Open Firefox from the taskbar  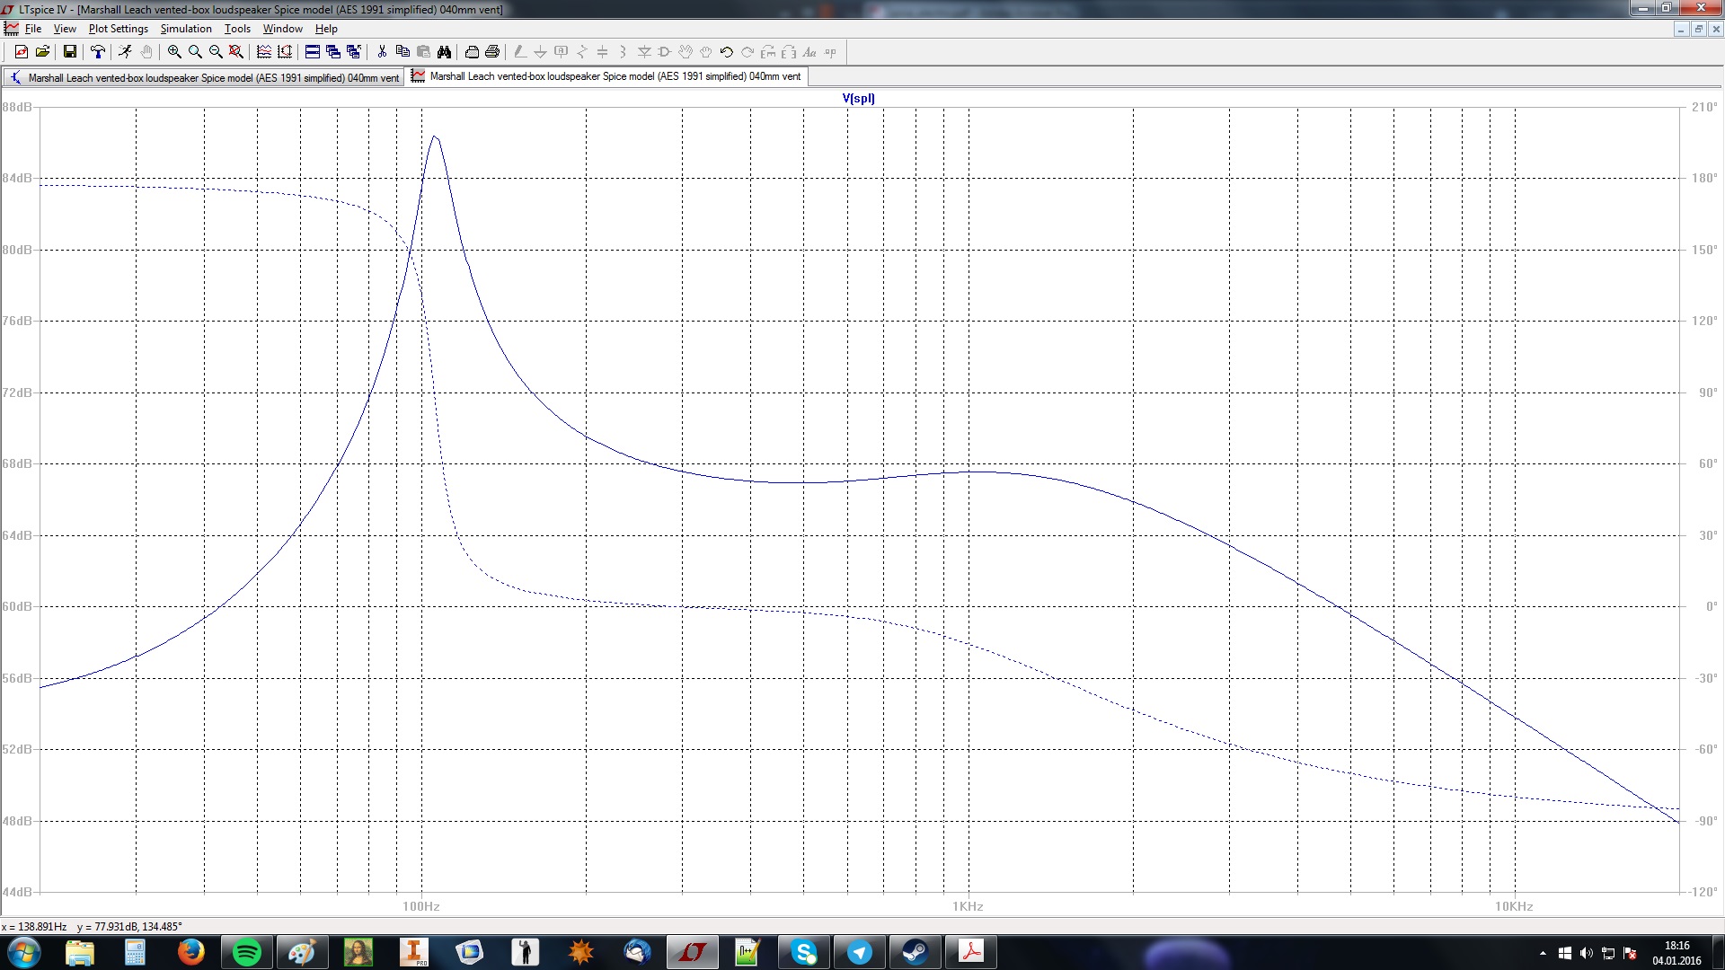coord(190,952)
